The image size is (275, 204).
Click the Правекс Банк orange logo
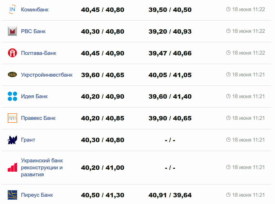tap(12, 118)
